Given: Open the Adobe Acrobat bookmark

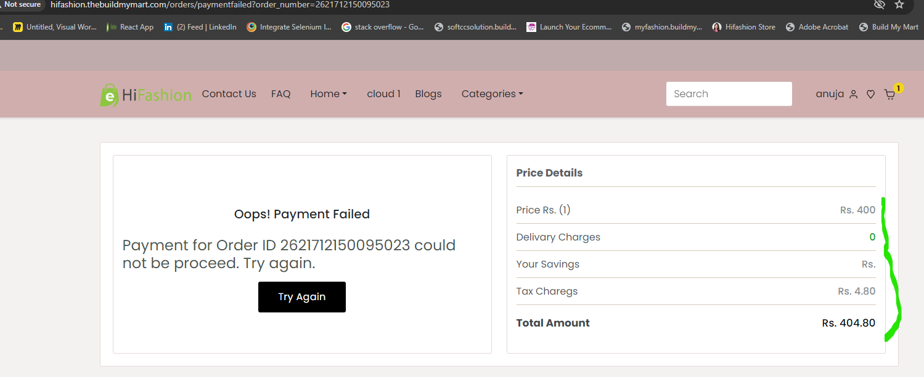Looking at the screenshot, I should tap(817, 27).
